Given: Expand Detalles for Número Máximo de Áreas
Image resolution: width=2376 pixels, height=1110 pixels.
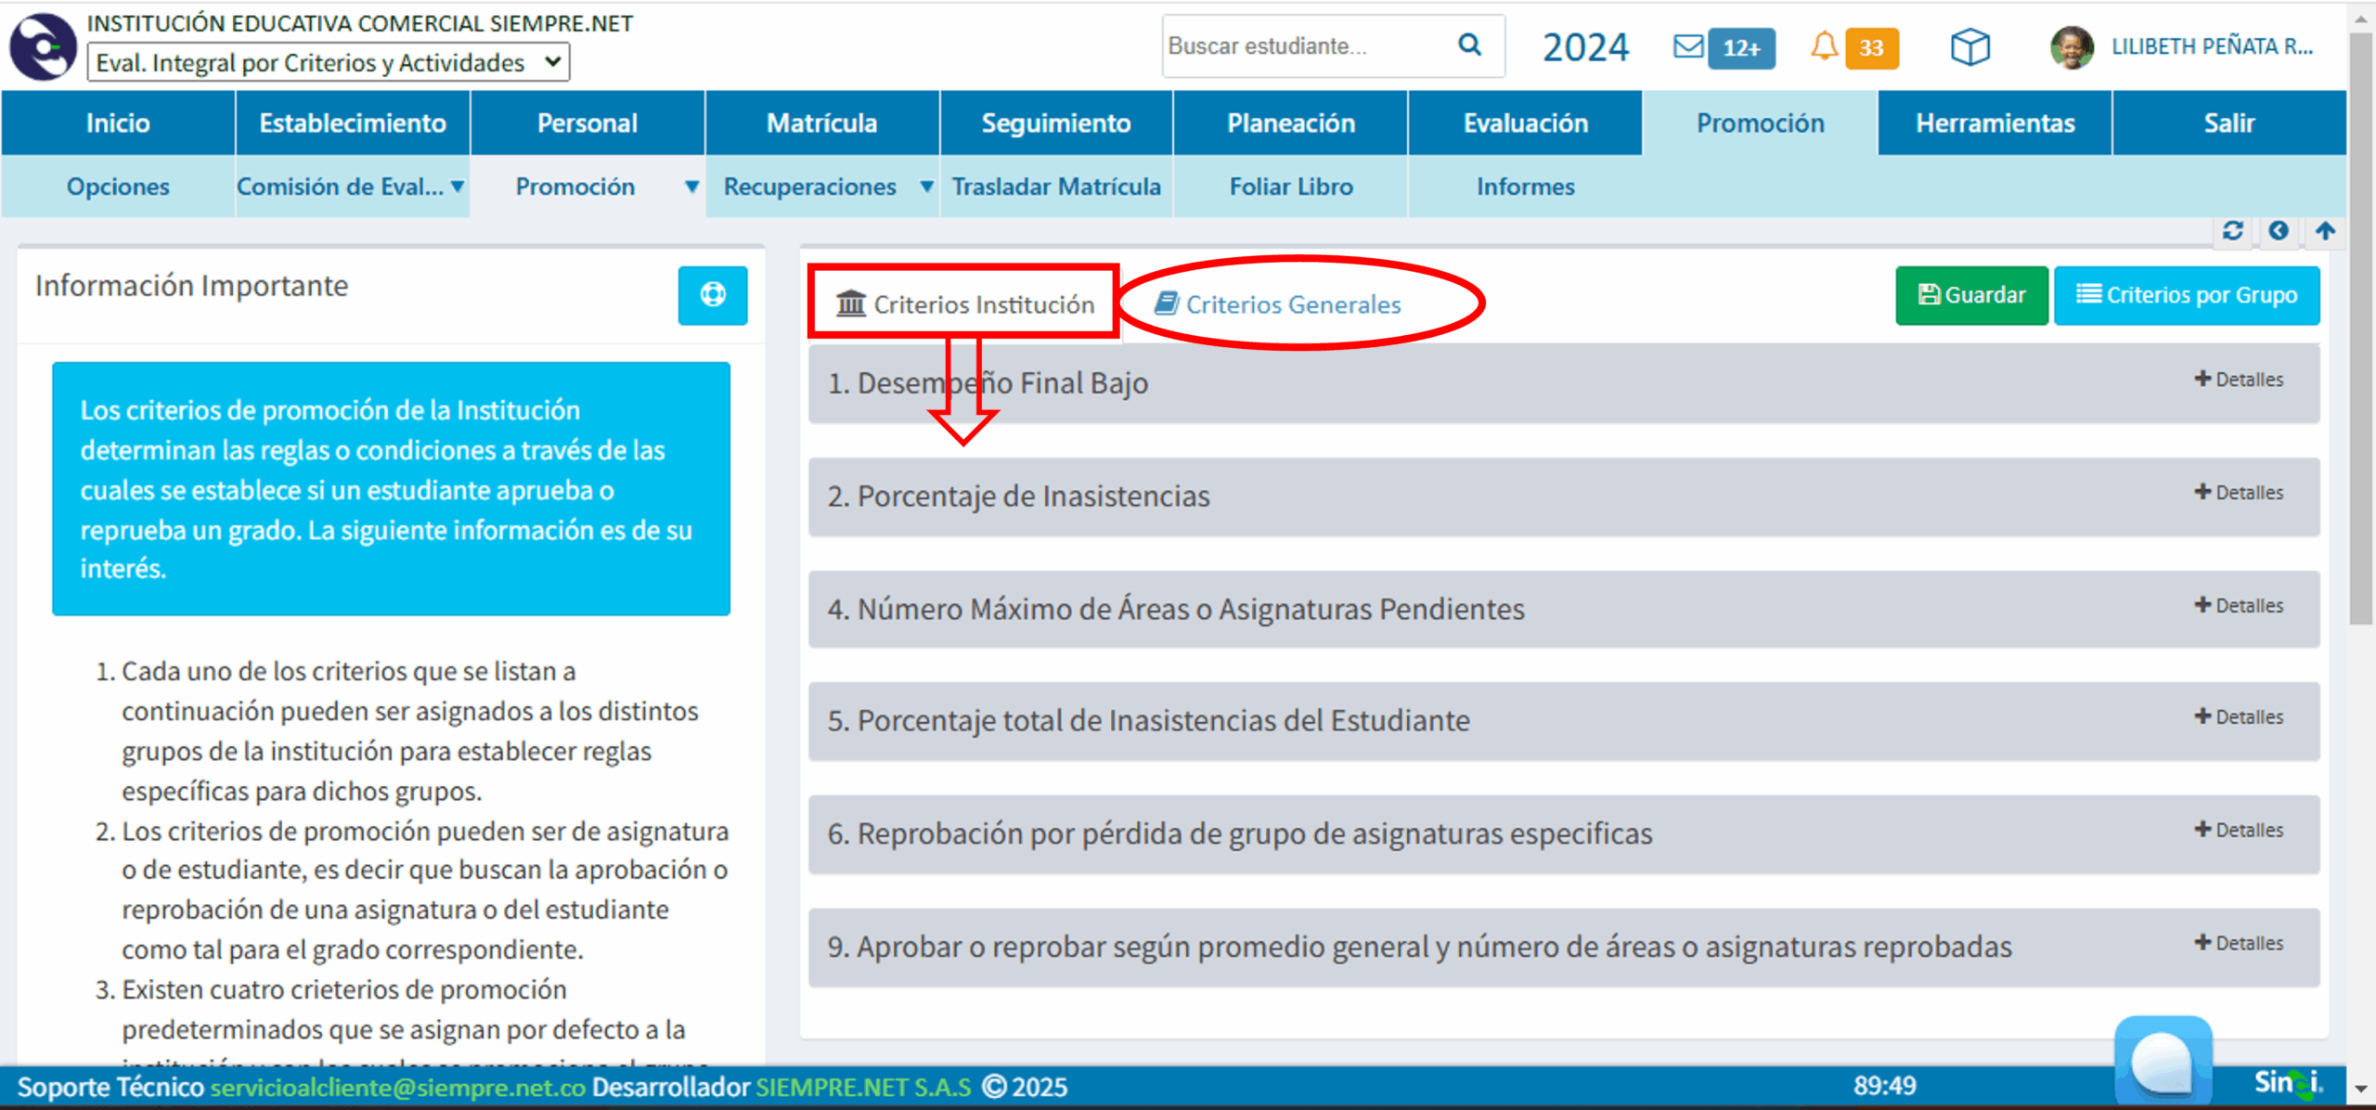Looking at the screenshot, I should point(2239,606).
